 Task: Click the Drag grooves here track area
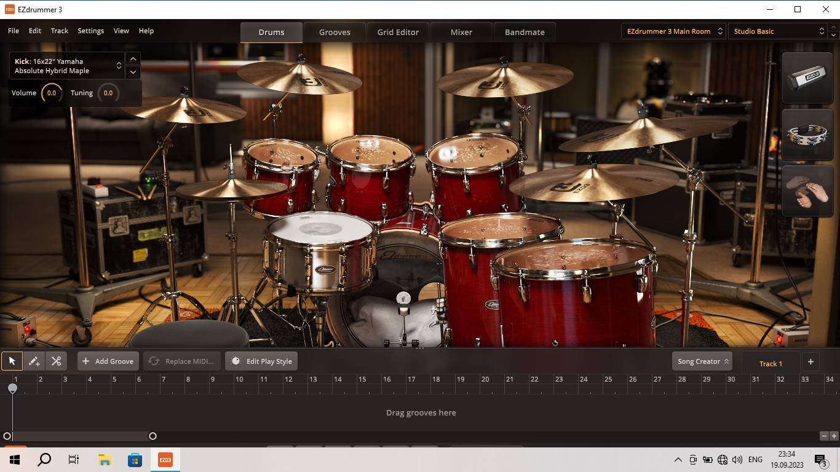421,412
